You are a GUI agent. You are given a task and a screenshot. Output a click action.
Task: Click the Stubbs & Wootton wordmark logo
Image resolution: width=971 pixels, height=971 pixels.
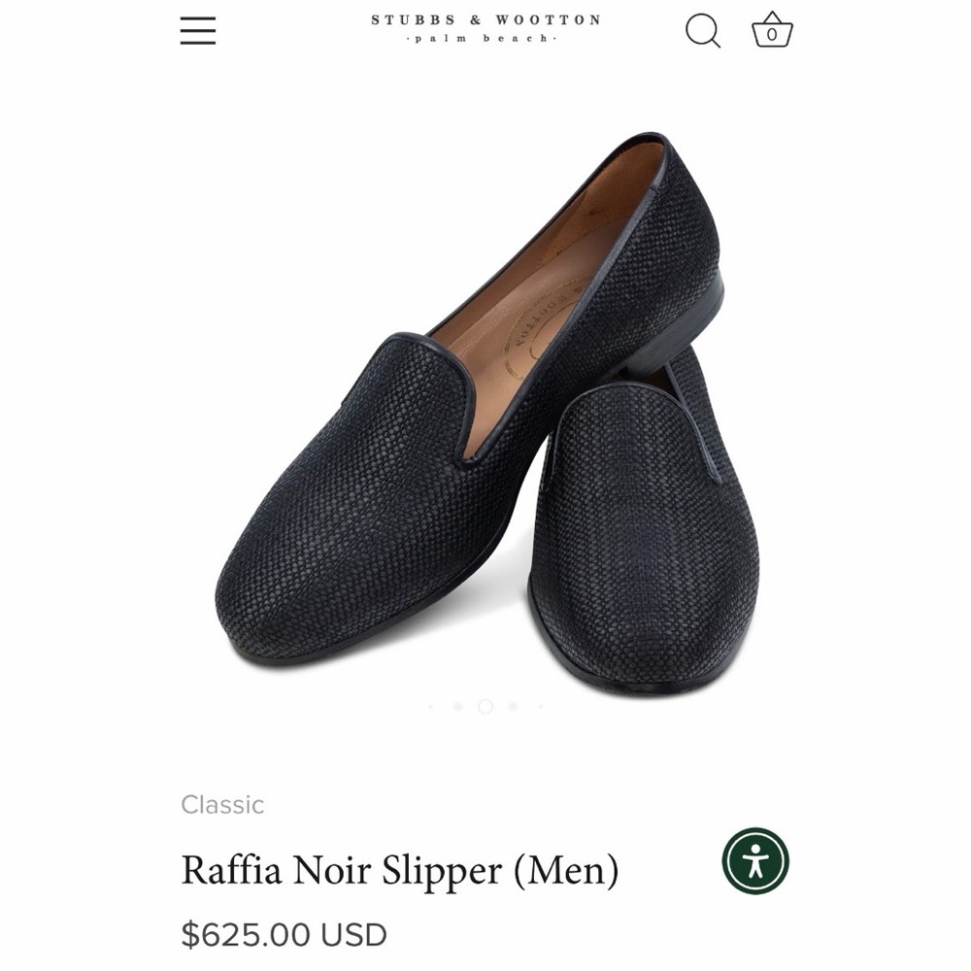484,19
